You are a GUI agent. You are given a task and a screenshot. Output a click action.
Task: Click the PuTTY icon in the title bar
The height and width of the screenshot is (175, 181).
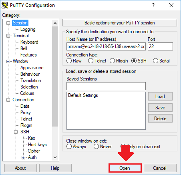[x=5, y=5]
